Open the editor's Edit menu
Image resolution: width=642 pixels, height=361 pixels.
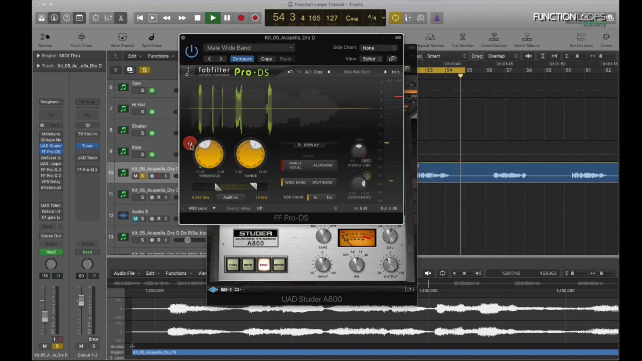point(152,273)
